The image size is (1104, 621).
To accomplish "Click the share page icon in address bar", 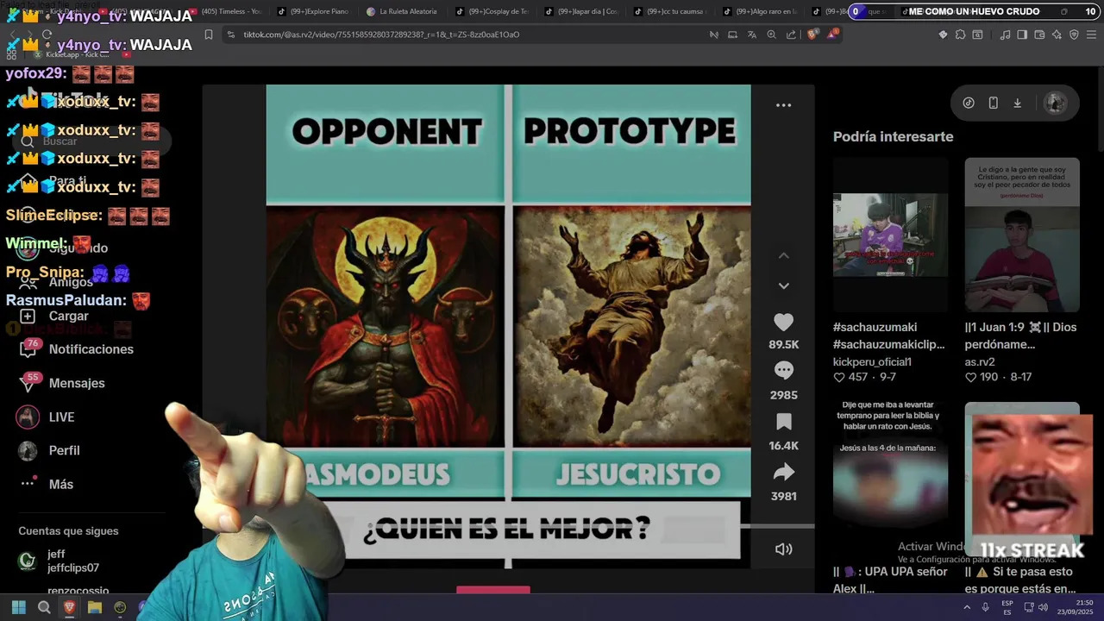I will pyautogui.click(x=791, y=34).
